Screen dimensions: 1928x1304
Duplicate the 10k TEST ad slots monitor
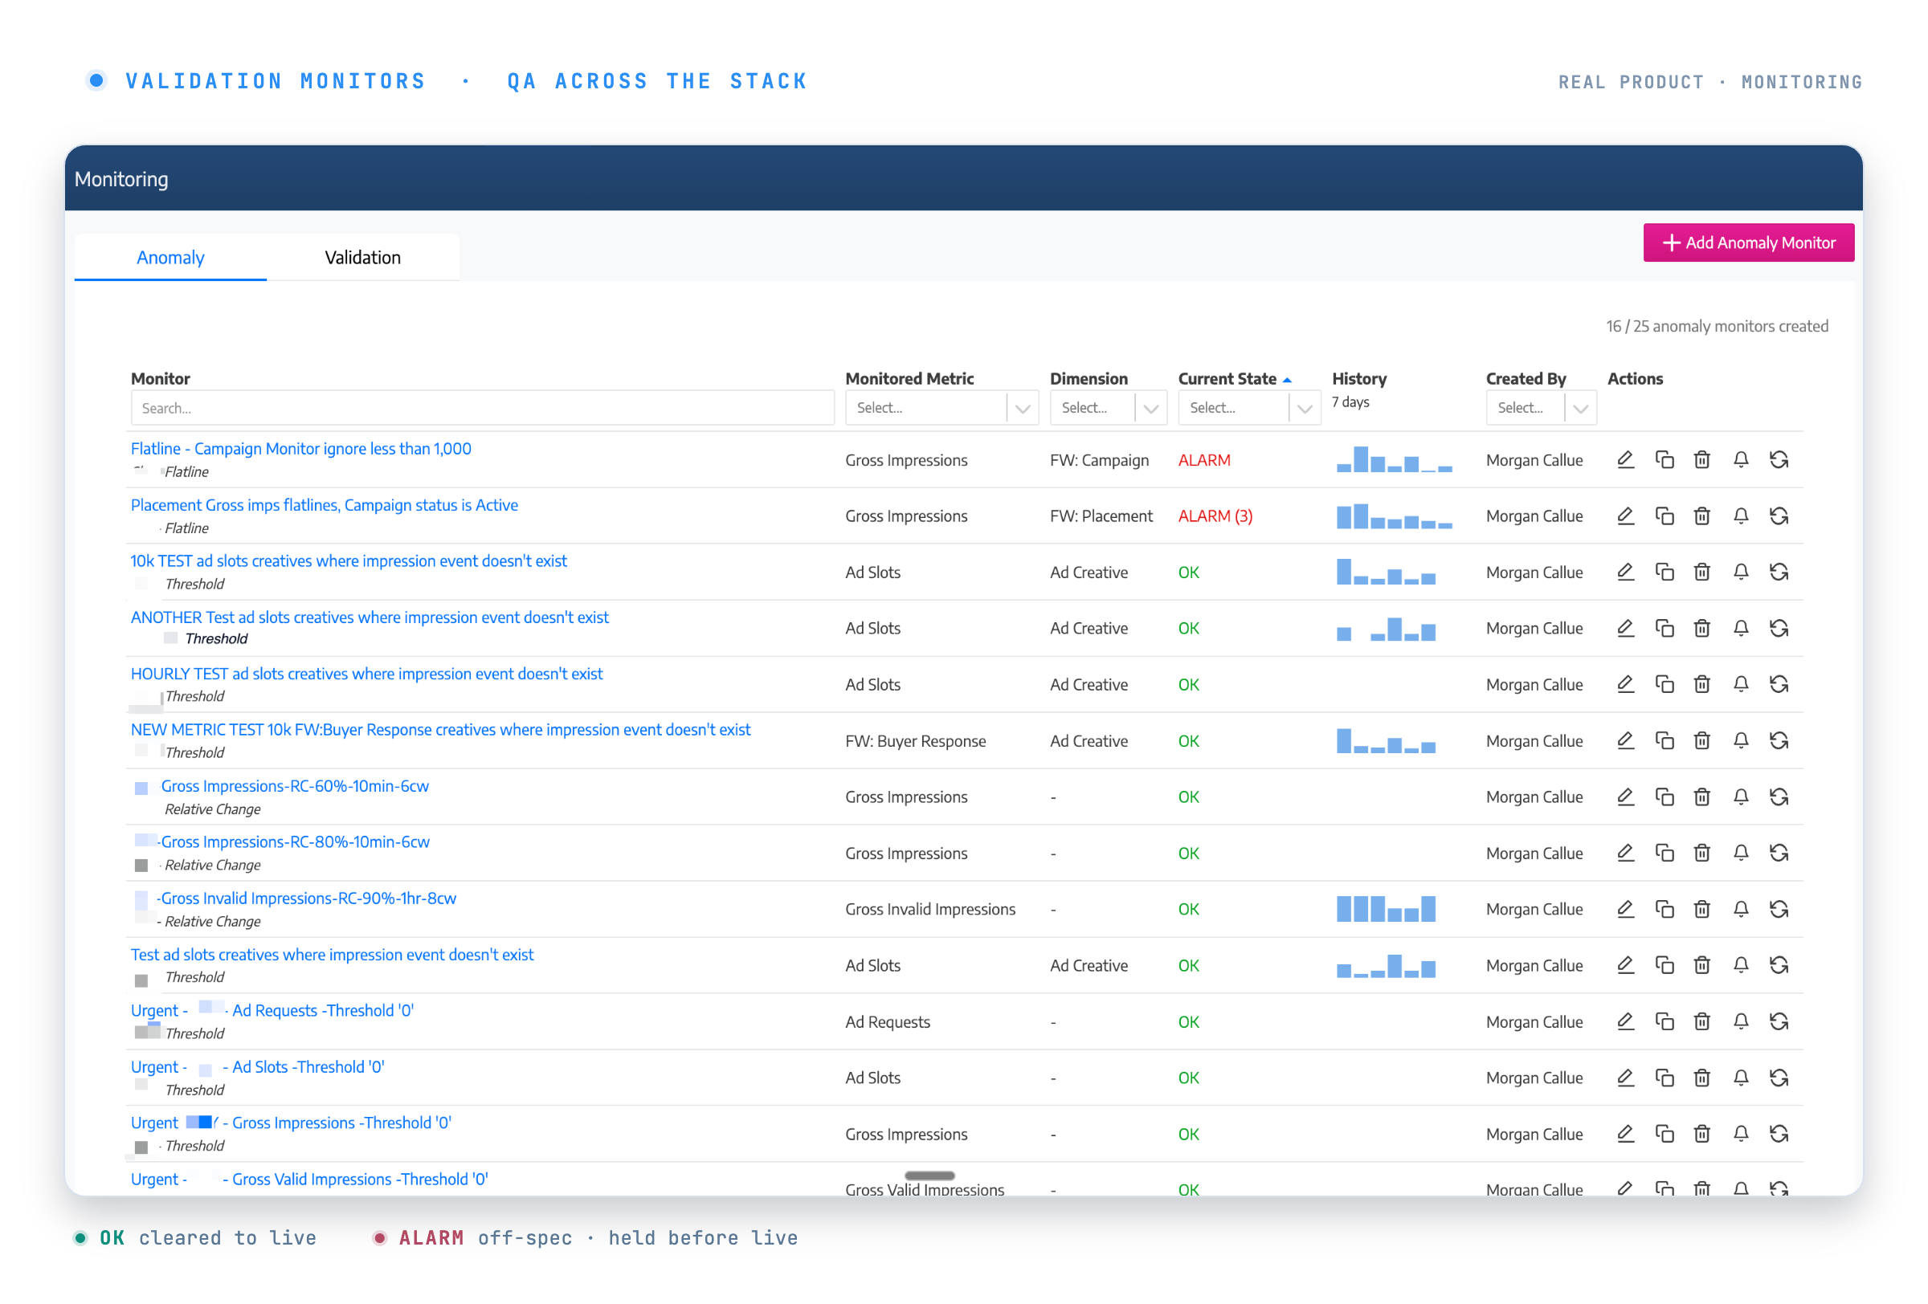1665,572
